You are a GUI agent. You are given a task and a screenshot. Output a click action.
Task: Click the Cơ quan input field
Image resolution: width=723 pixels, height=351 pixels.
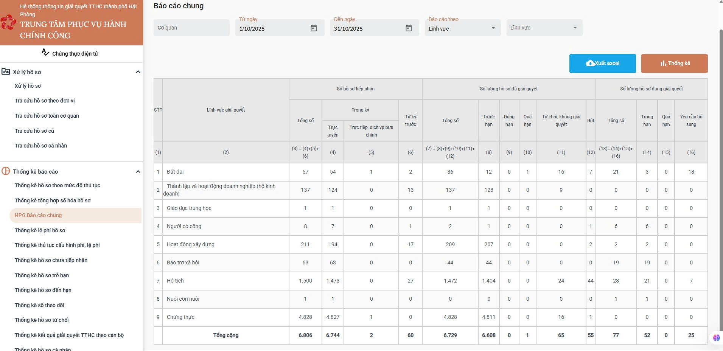pyautogui.click(x=191, y=28)
